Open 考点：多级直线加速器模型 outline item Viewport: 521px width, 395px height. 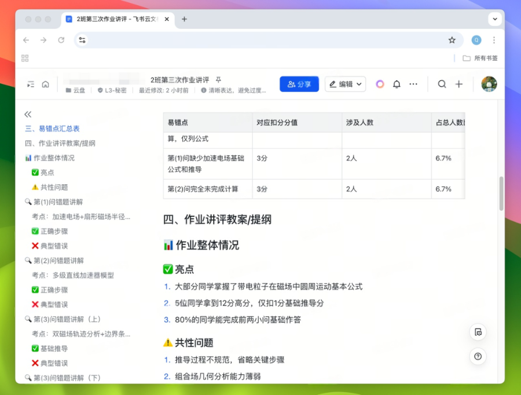73,275
